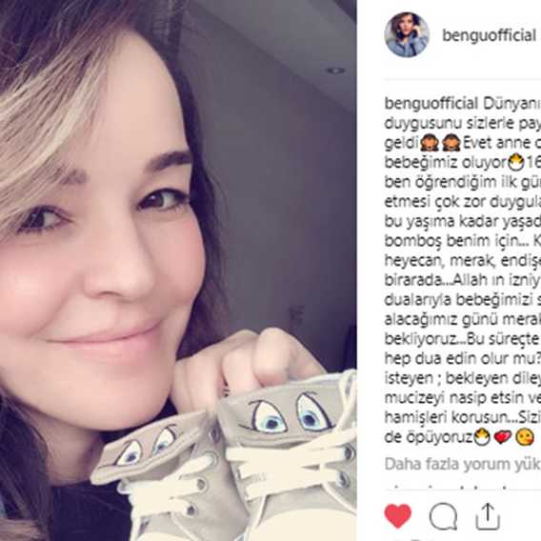Screen dimensions: 541x541
Task: Unlike the post using the red heart
Action: coord(398,516)
